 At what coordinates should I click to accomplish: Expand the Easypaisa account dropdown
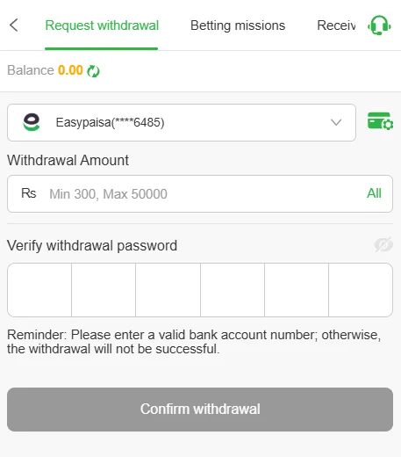182,122
